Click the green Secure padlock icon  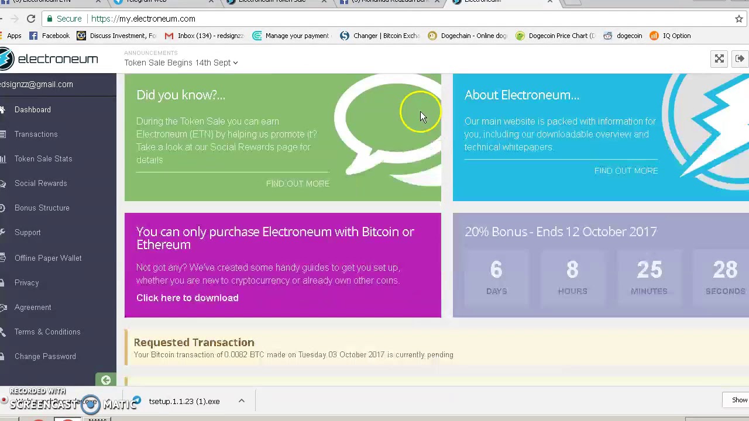pos(50,19)
